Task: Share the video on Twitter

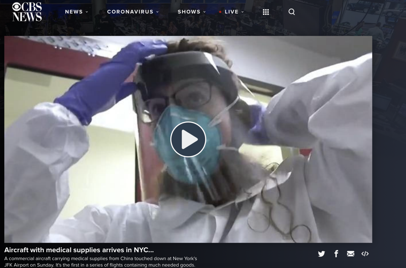Action: point(321,254)
